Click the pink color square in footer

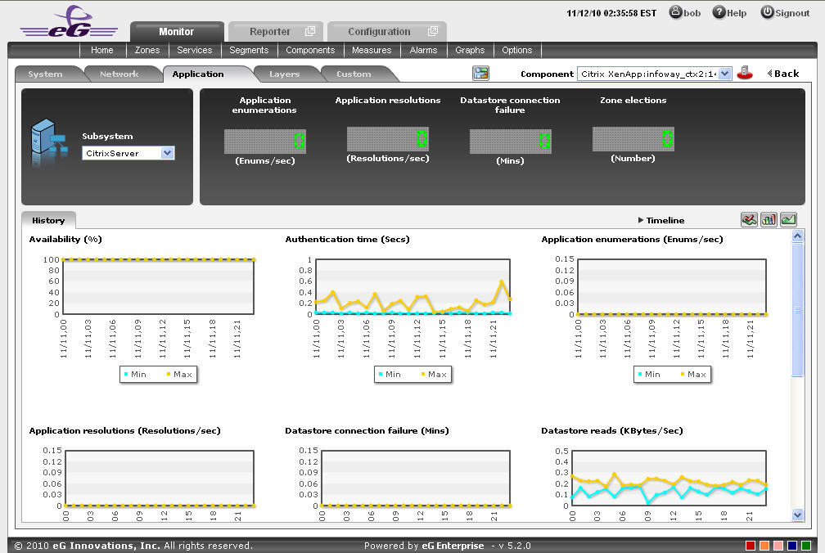pos(778,546)
